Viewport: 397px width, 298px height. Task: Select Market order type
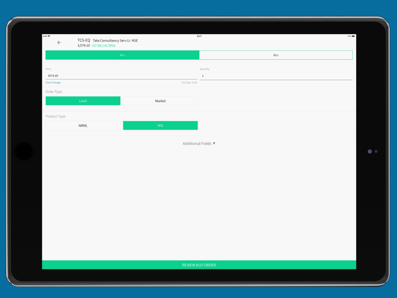tap(161, 101)
